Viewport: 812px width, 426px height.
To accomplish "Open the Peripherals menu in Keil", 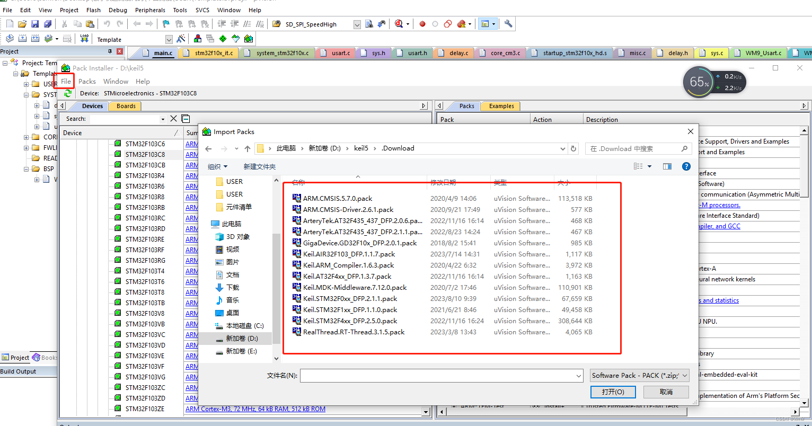I will point(150,10).
